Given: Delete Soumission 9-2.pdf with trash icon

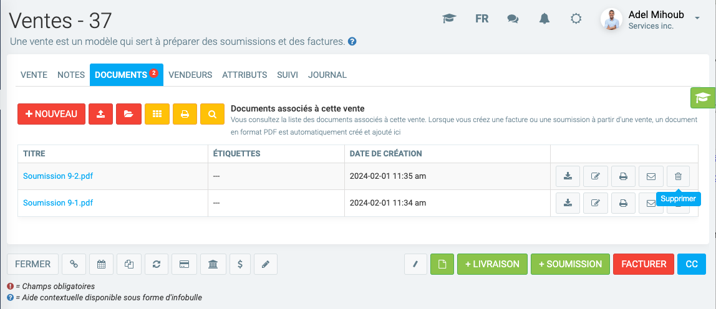Looking at the screenshot, I should pos(678,176).
